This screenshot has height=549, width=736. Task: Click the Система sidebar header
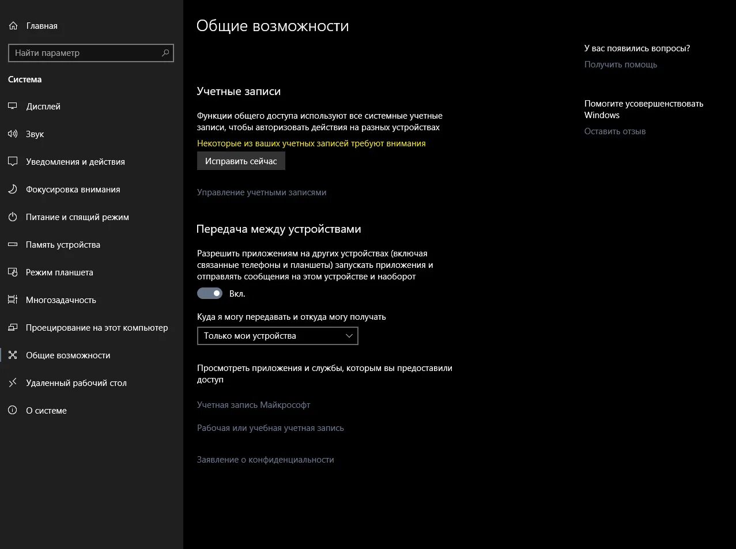[25, 79]
